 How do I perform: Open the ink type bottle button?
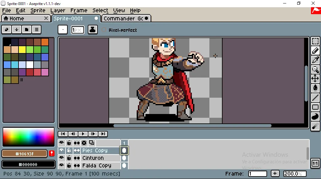tap(92, 30)
